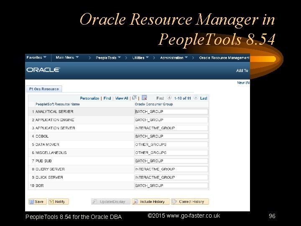Edit consumer group for SQR

tap(171, 186)
